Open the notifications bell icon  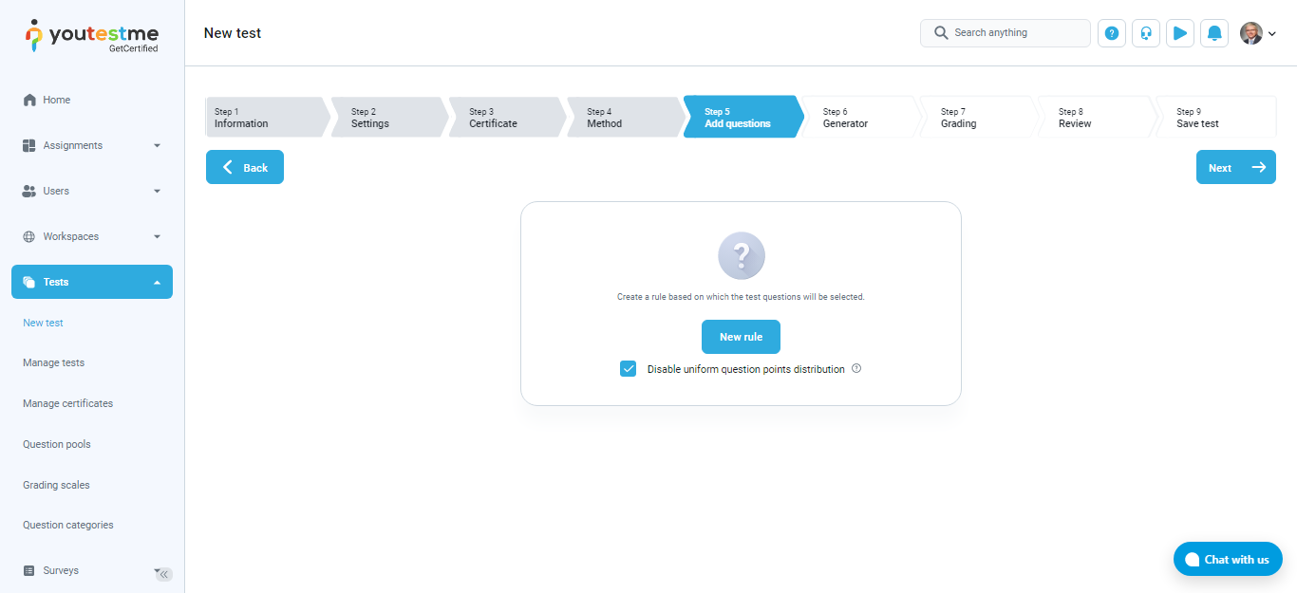pyautogui.click(x=1214, y=33)
